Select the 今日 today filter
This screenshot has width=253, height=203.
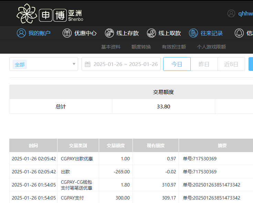177,64
